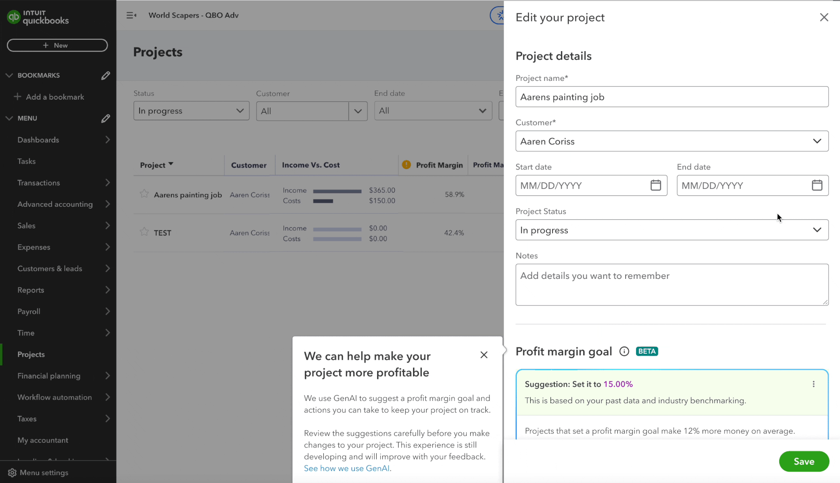Image resolution: width=840 pixels, height=483 pixels.
Task: Star the TEST project
Action: click(144, 232)
